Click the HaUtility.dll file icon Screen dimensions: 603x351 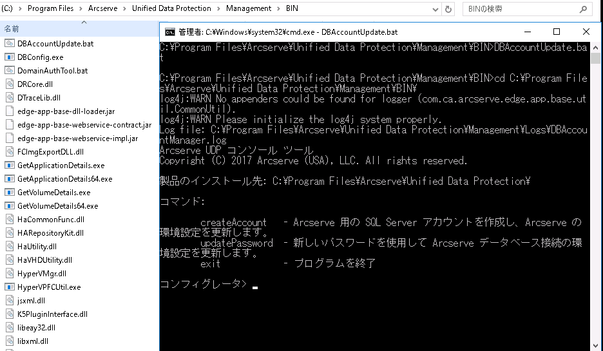click(10, 247)
